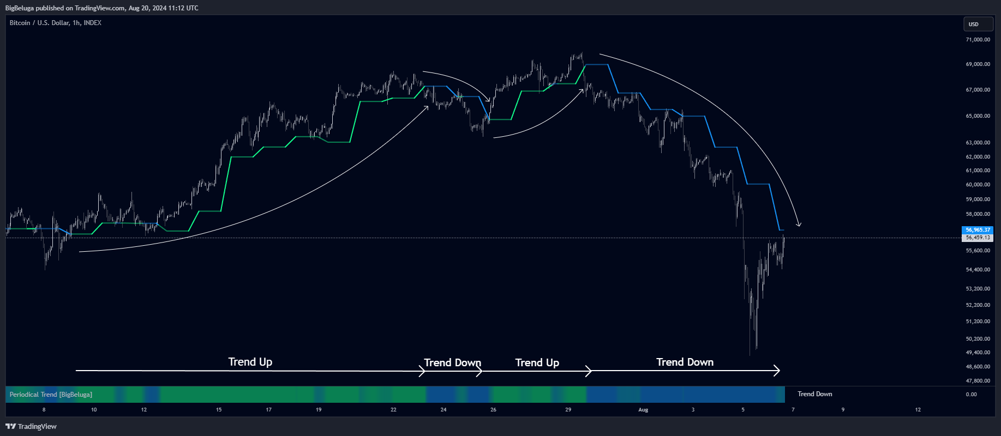This screenshot has width=1001, height=436.
Task: Click the rightmost blue segment of the trend ribbon
Action: pos(731,395)
